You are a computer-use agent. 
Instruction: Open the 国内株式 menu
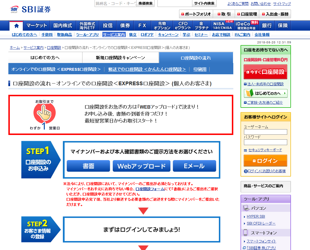[x=63, y=25]
